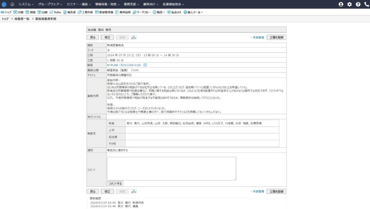Screen dimensions: 370x209
Task: Expand the グループウェア menu
Action: click(x=50, y=4)
